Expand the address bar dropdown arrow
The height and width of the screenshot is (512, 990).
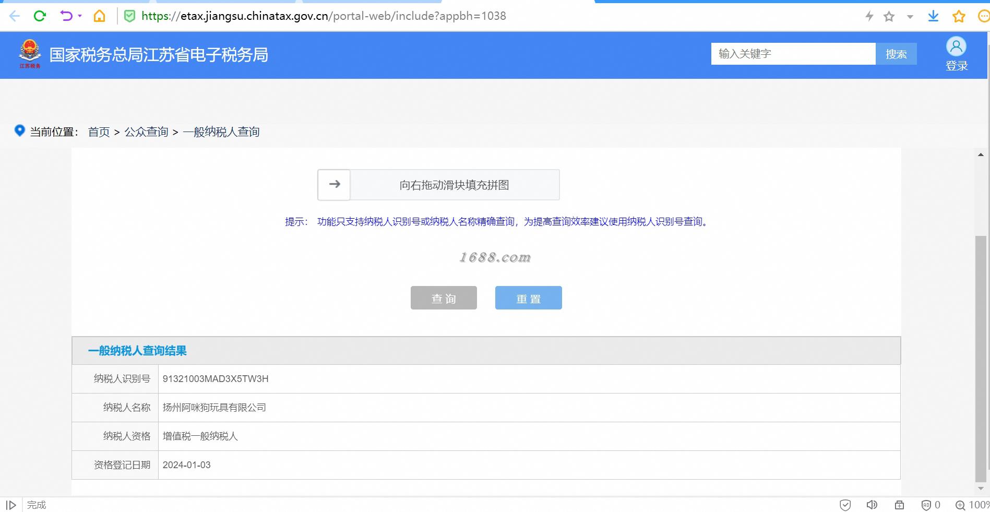(x=910, y=17)
